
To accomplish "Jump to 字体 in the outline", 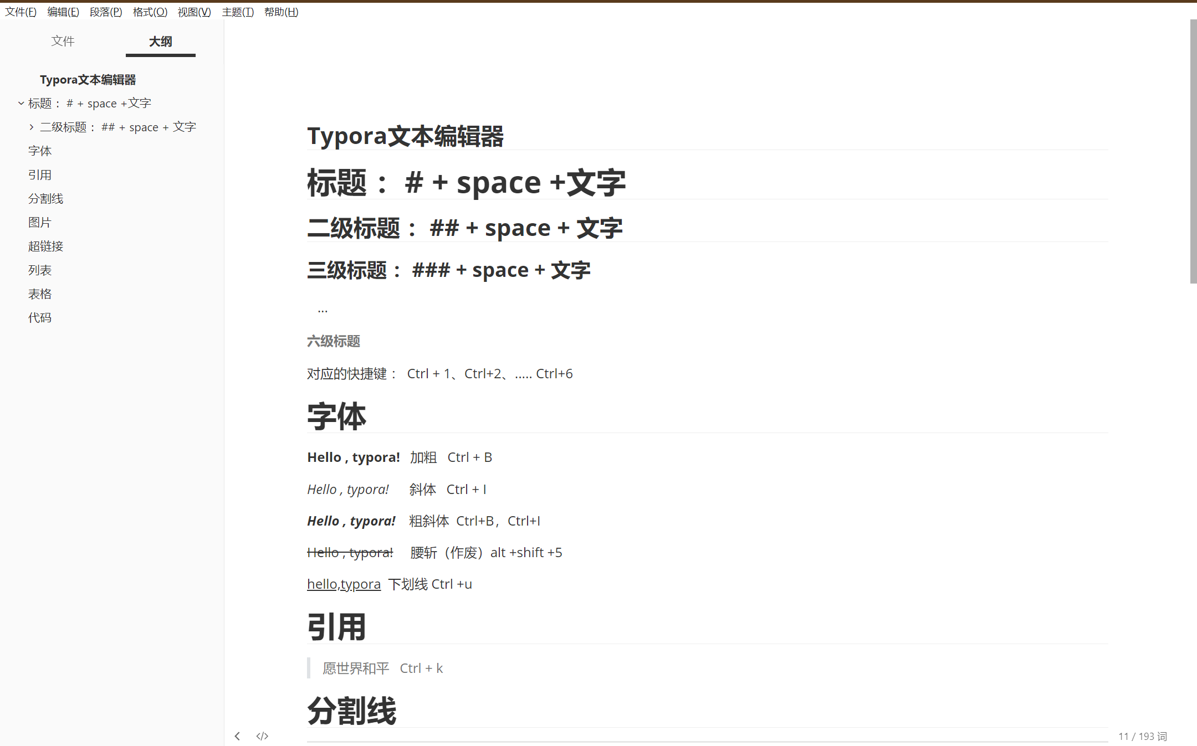I will pyautogui.click(x=40, y=151).
